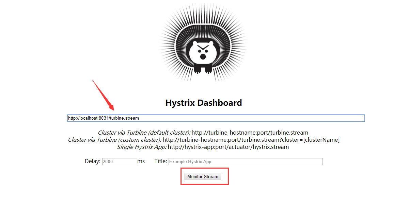The width and height of the screenshot is (408, 224).
Task: Click the Title input field
Action: click(x=246, y=161)
